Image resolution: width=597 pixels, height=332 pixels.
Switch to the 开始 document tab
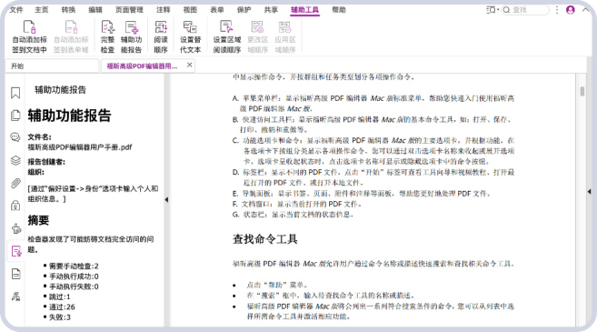click(52, 65)
